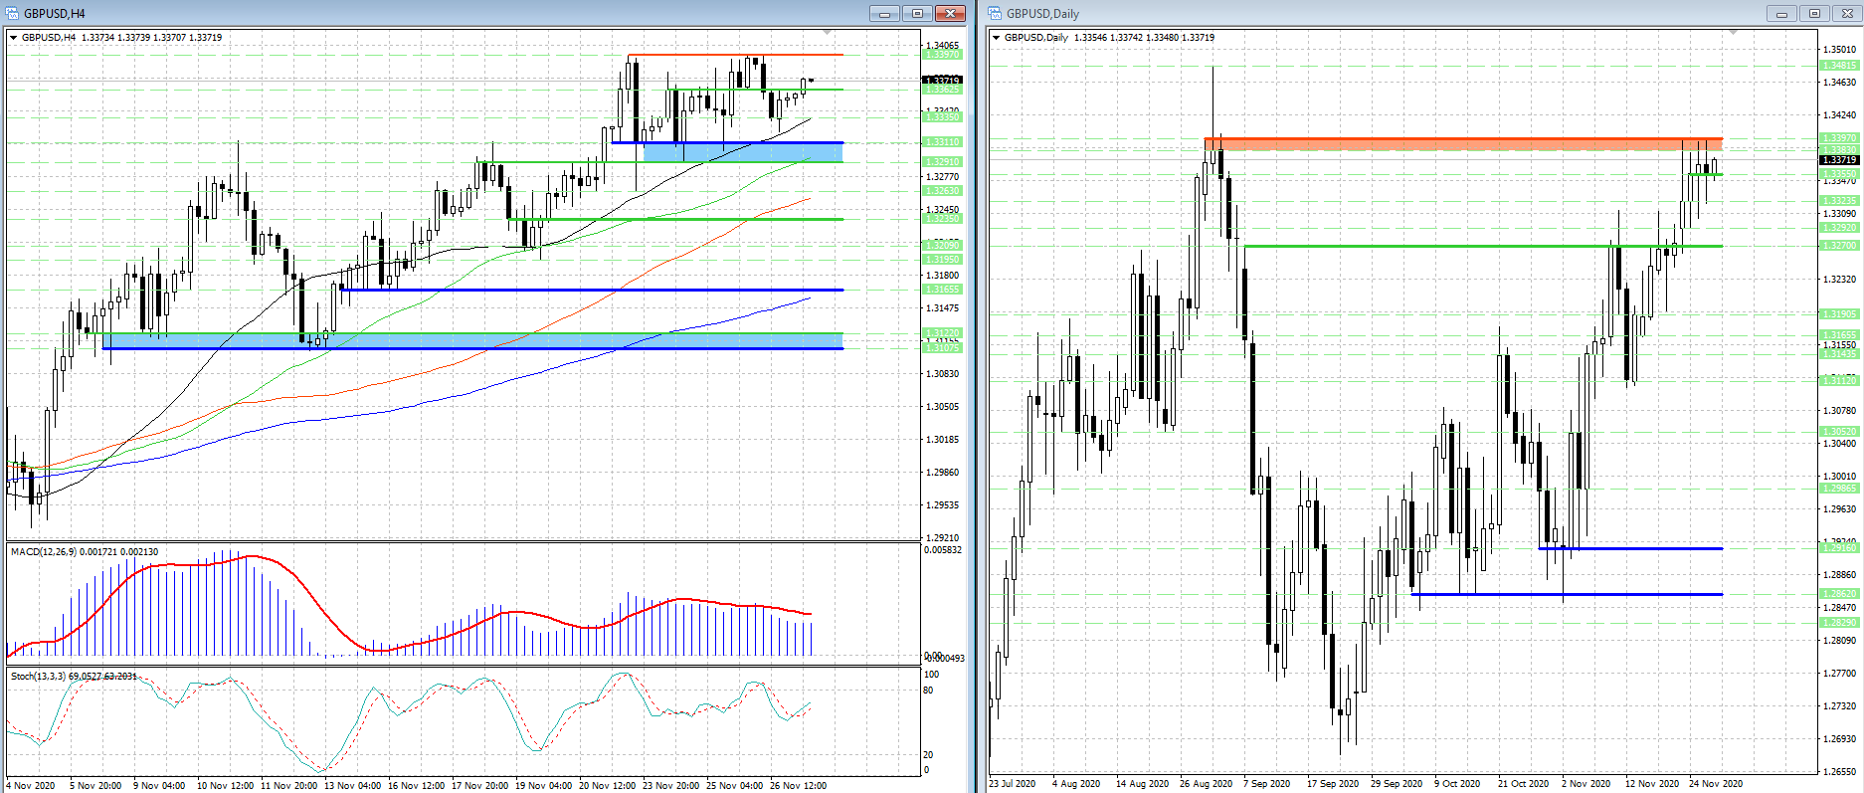Screen dimensions: 1864x793
Task: Click the Stoch(13,3,3) indicator label
Action: click(74, 677)
